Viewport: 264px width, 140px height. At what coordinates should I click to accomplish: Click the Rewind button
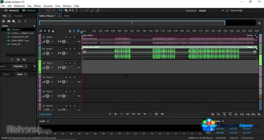133,114
